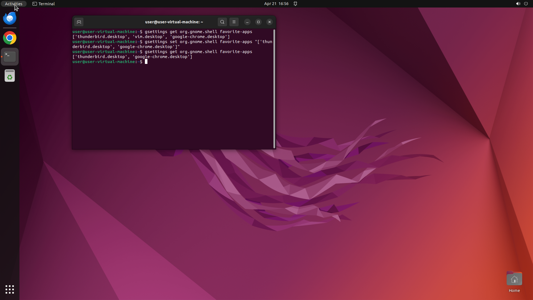Image resolution: width=533 pixels, height=300 pixels.
Task: Open the power system menu
Action: pyautogui.click(x=526, y=4)
